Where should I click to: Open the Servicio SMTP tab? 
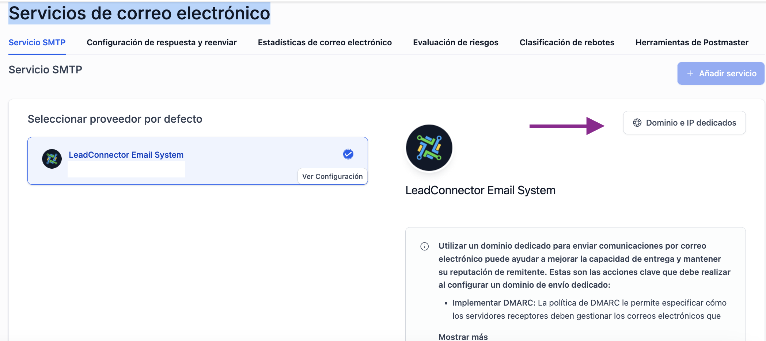click(37, 42)
